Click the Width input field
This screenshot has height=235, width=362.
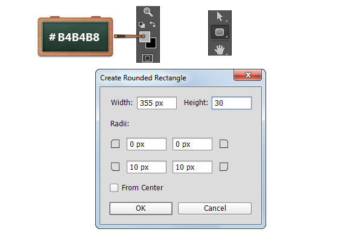tap(157, 103)
